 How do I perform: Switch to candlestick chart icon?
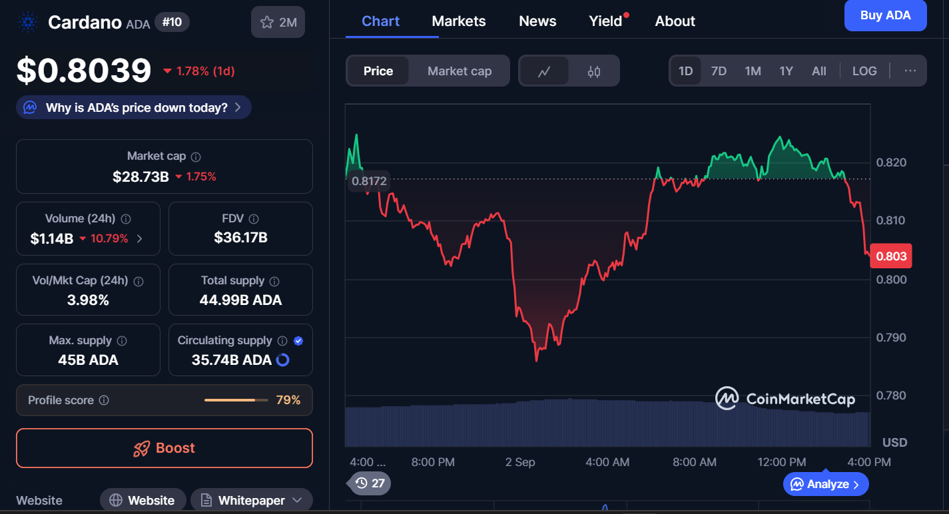[594, 71]
